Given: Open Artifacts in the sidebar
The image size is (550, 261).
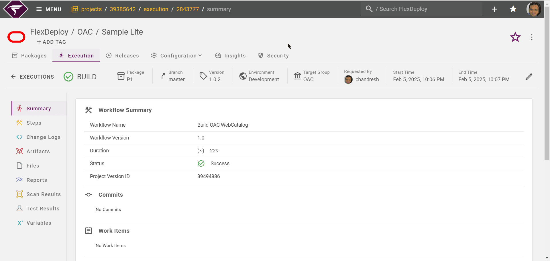Looking at the screenshot, I should click(x=39, y=151).
